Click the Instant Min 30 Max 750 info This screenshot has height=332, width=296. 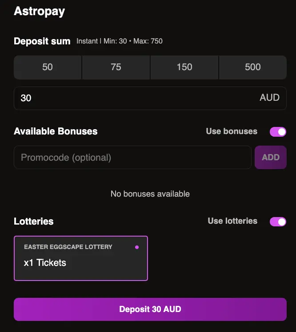point(120,41)
